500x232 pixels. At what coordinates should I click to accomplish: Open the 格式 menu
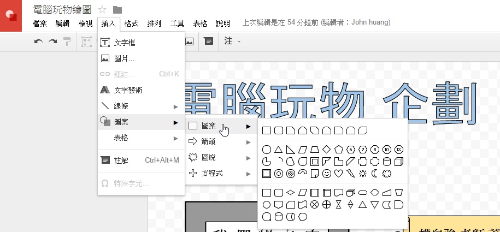coord(131,23)
